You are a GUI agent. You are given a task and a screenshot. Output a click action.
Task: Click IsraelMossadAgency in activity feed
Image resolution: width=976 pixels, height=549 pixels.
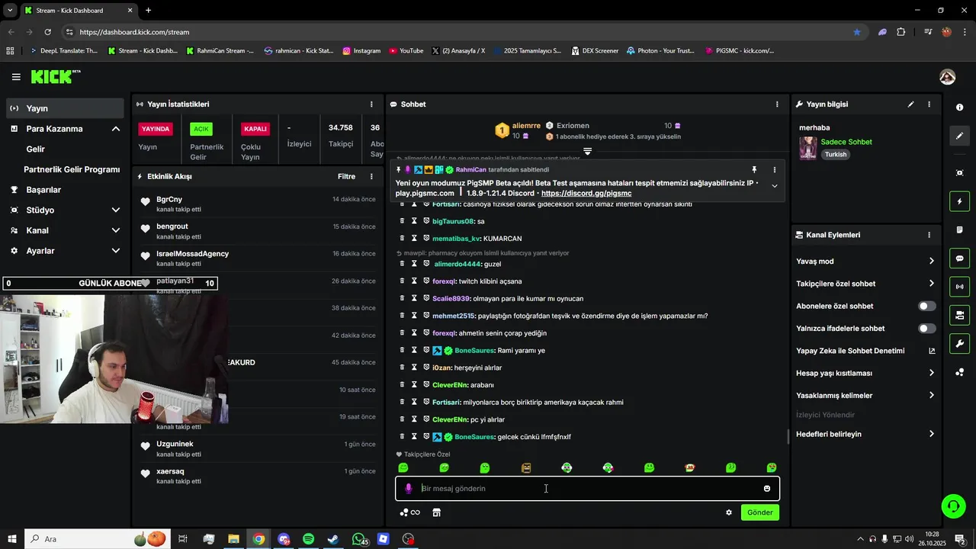click(x=192, y=254)
